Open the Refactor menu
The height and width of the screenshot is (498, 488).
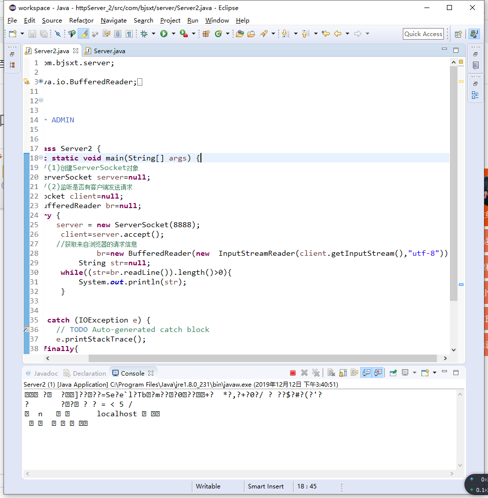click(81, 21)
